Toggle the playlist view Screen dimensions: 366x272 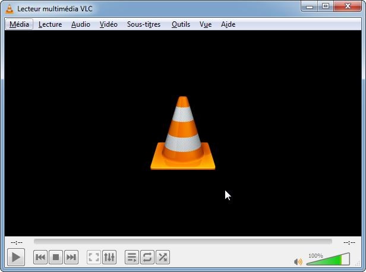132,257
